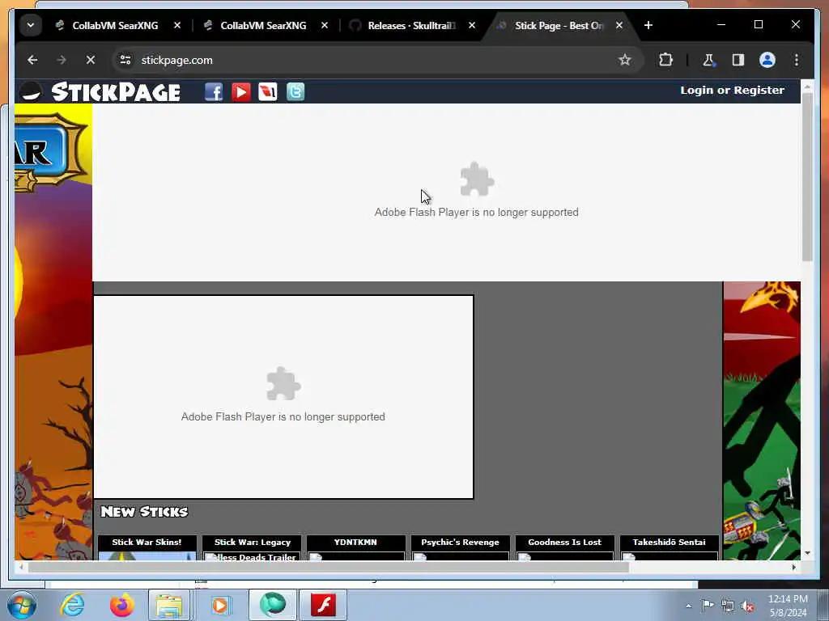Open the Chrome three-dot menu
Screen dimensions: 829x621
797,60
